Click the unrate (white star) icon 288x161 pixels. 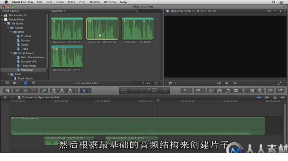26,91
